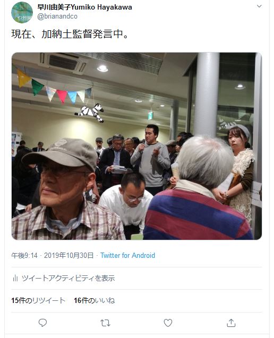
Task: Click the 午後9:14 timestamp
Action: 24,255
